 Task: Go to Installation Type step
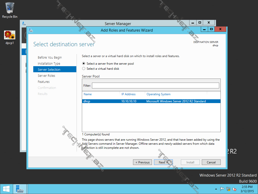coord(49,64)
